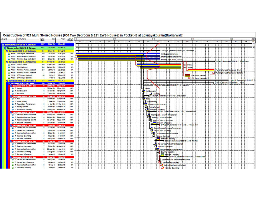Screen dimensions: 257x200
Task: Click the 2020 year header in the timescale
Action: click(x=231, y=39)
